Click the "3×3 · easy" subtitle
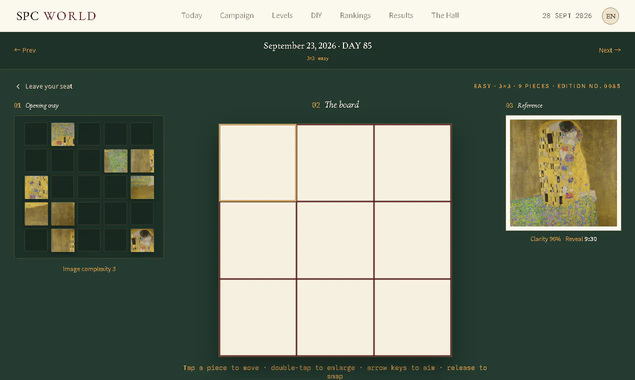Screen dimensions: 635x380 [317, 58]
